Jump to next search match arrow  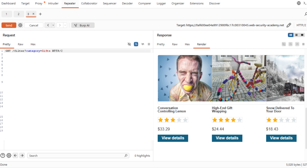click(x=22, y=155)
